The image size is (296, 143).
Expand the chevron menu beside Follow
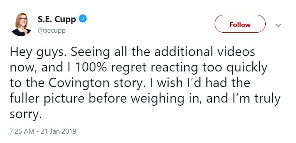point(278,25)
